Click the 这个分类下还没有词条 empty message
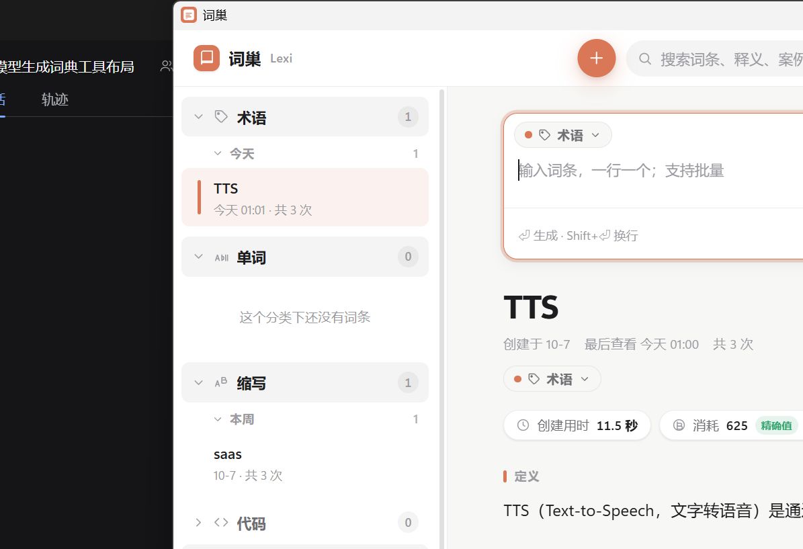Viewport: 803px width, 549px height. click(304, 318)
